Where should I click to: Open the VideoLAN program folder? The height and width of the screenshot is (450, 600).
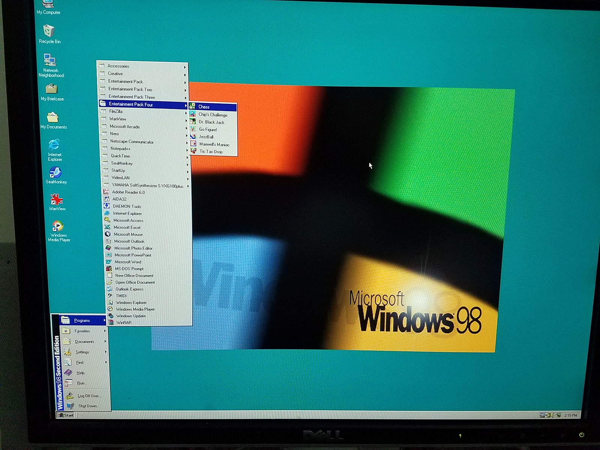[145, 178]
